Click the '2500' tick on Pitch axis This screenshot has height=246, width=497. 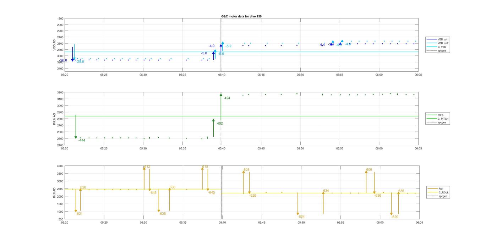(x=60, y=138)
